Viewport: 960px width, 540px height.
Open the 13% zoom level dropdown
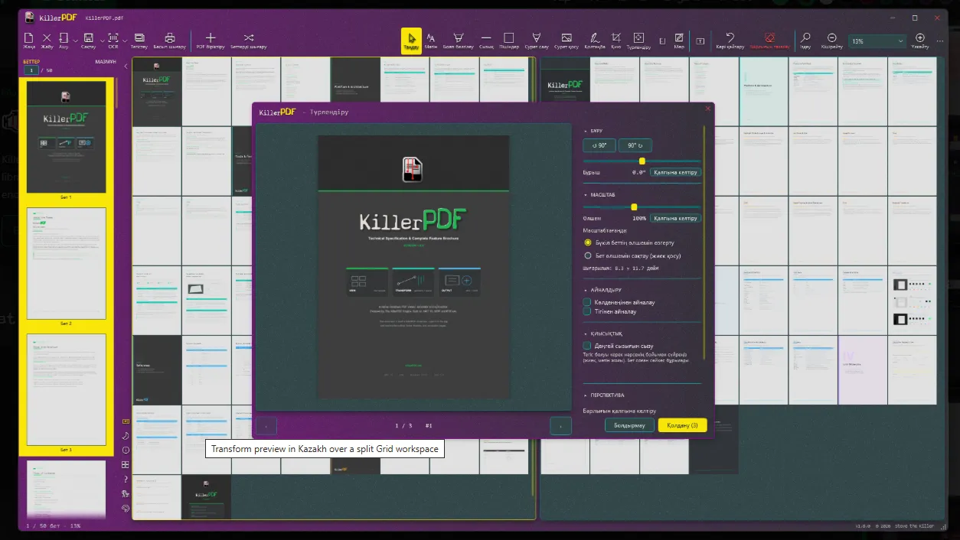click(877, 41)
